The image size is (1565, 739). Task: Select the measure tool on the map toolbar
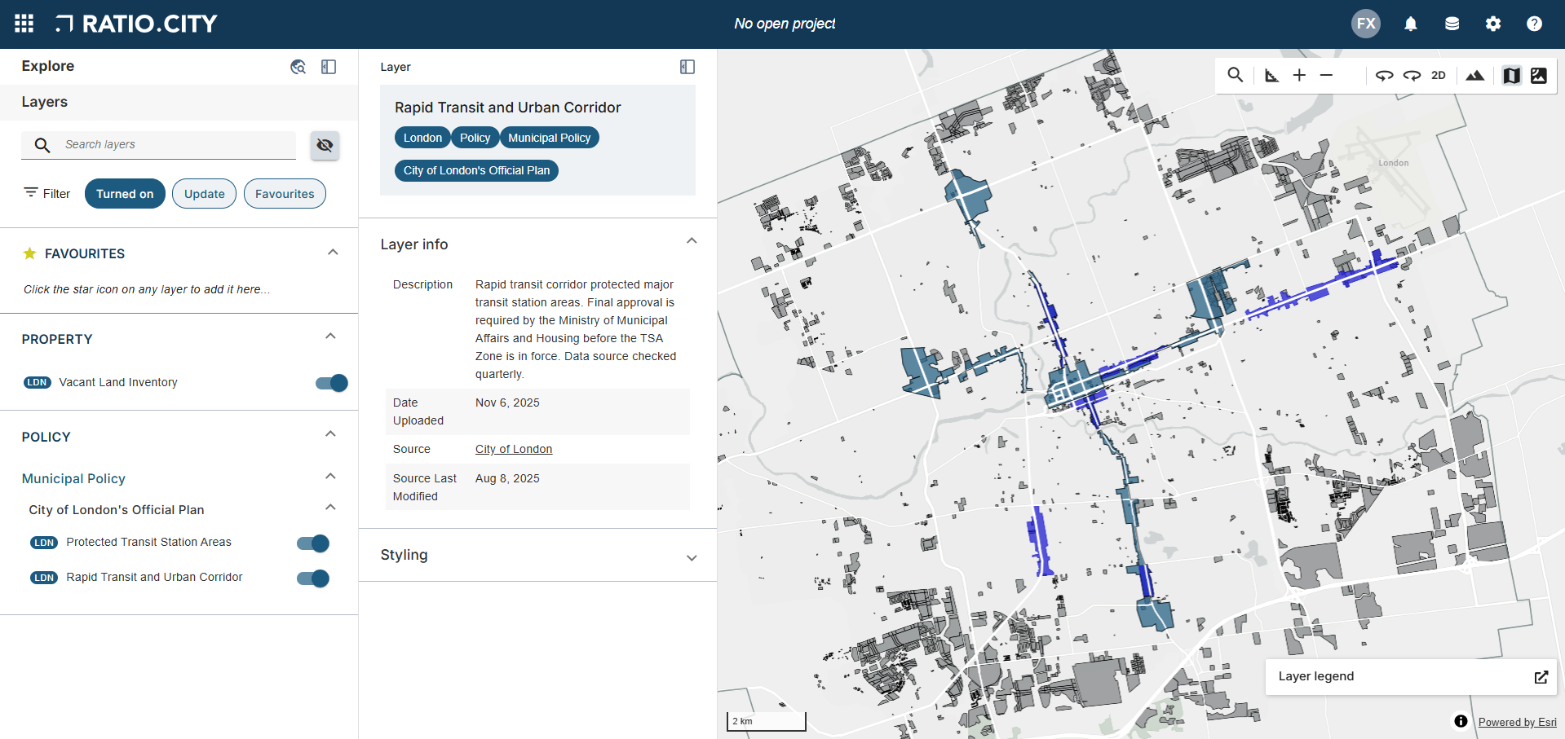click(x=1271, y=75)
